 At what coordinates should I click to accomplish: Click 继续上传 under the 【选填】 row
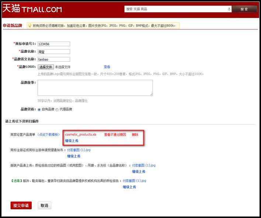pyautogui.click(x=129, y=187)
